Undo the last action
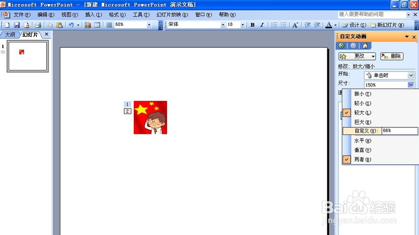Viewport: 419px width, 235px height. click(71, 25)
